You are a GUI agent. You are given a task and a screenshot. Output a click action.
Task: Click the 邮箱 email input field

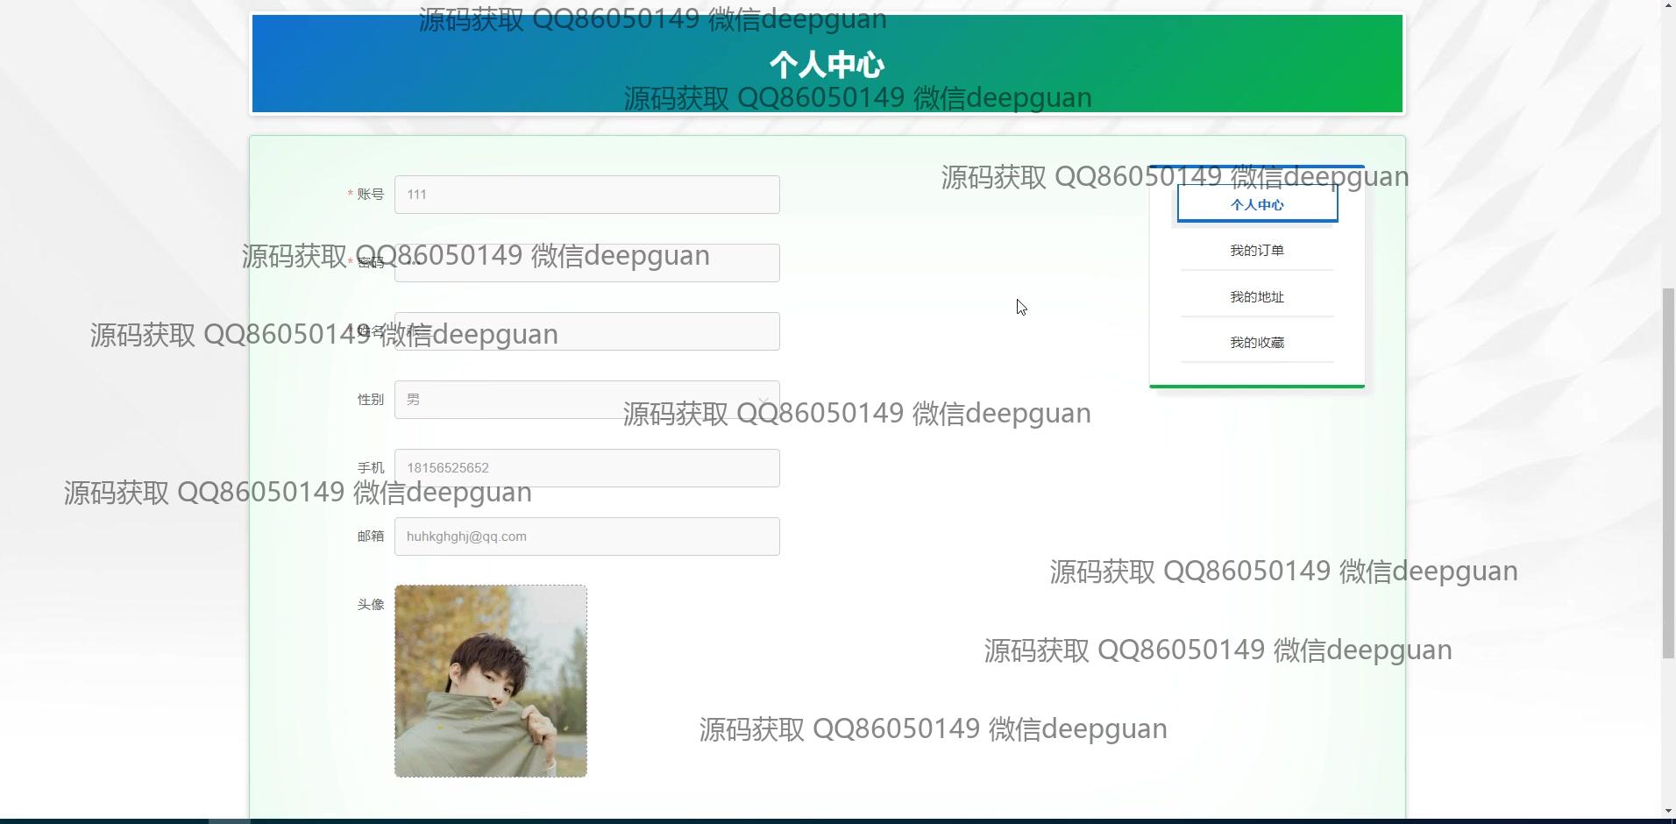click(586, 536)
